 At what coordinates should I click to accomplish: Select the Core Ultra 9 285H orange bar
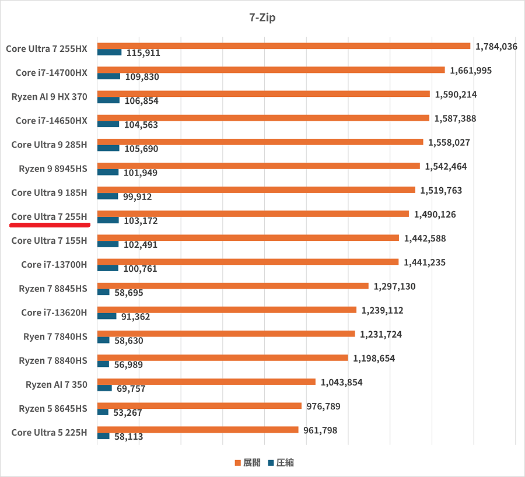[260, 142]
